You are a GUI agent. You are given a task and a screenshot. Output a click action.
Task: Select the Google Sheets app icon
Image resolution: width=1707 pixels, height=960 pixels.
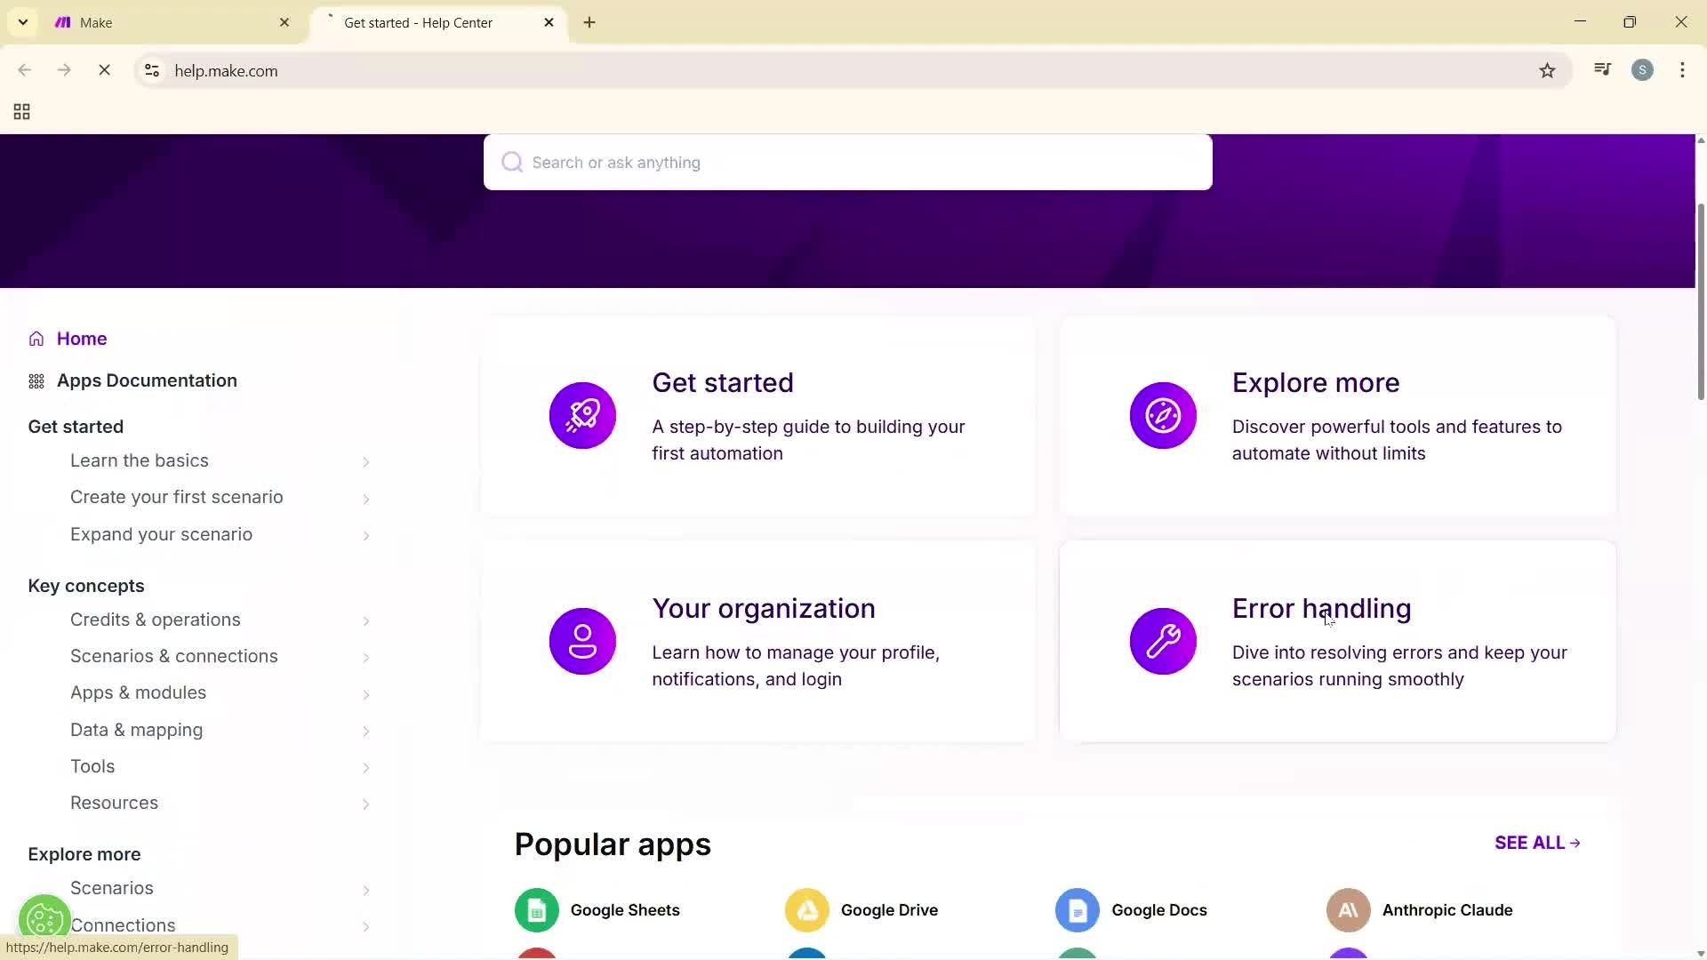[x=536, y=909]
